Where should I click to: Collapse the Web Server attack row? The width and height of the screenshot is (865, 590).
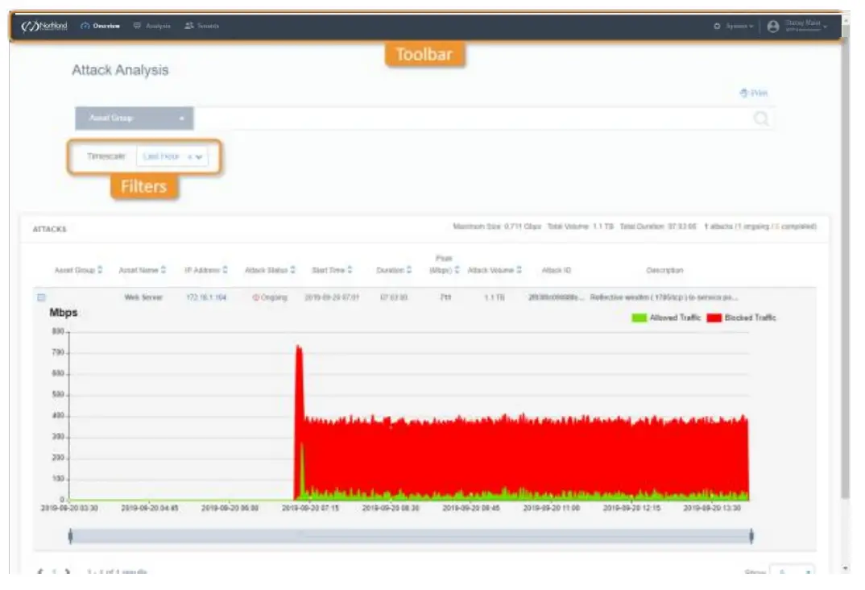[41, 297]
